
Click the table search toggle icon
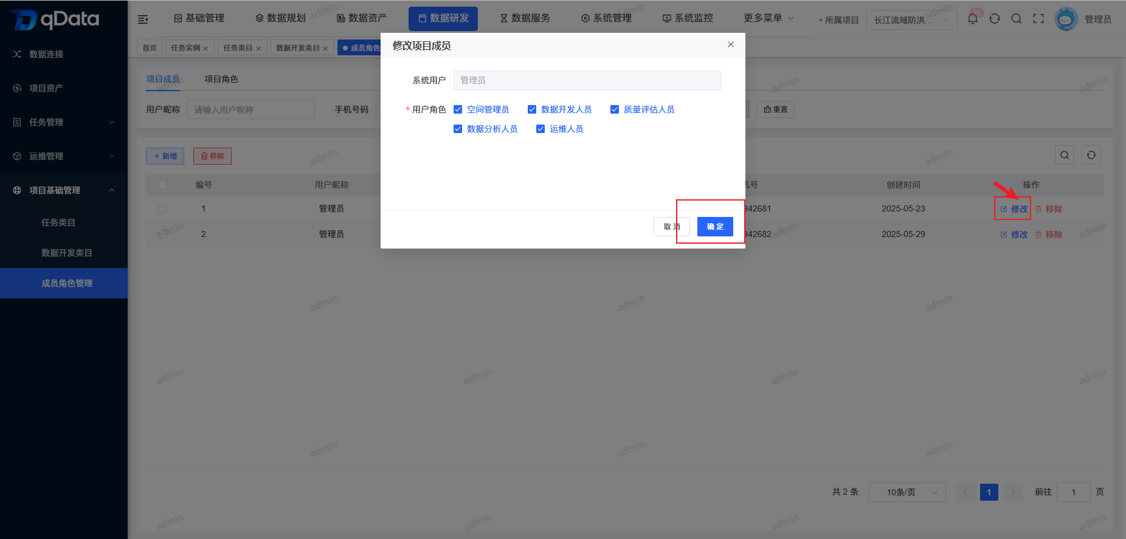coord(1065,155)
